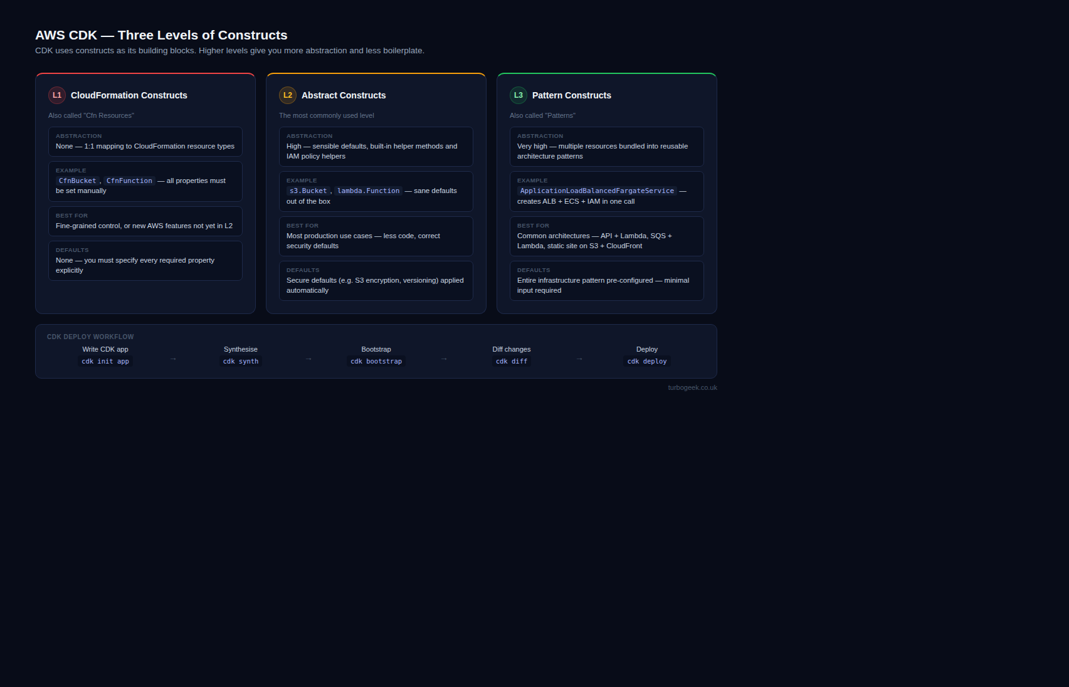
Task: Click the s3.Bucket code tag
Action: click(x=308, y=191)
